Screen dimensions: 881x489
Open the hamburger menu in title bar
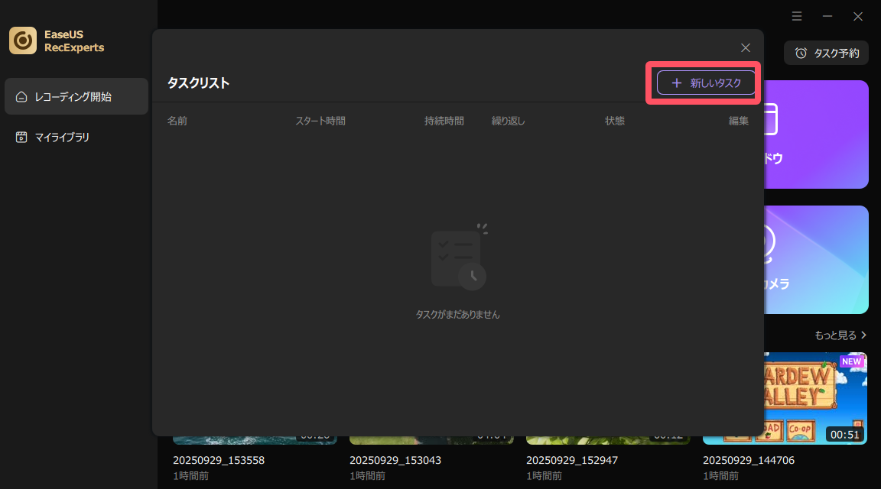pyautogui.click(x=797, y=16)
